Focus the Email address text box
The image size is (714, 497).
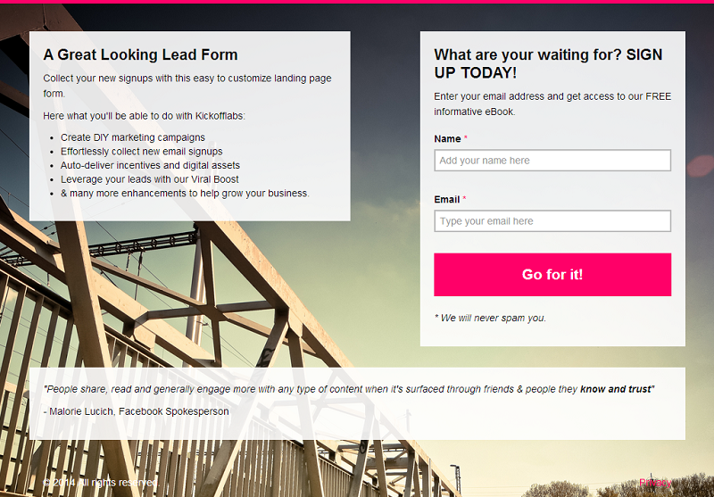pos(552,221)
